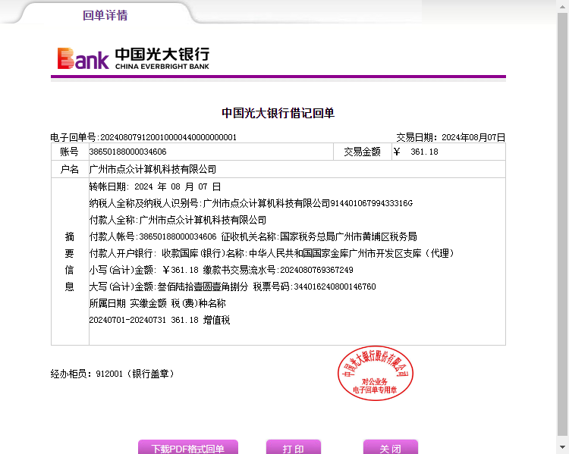
Task: Click the receipt title 中国光大银行借记回单
Action: (278, 113)
